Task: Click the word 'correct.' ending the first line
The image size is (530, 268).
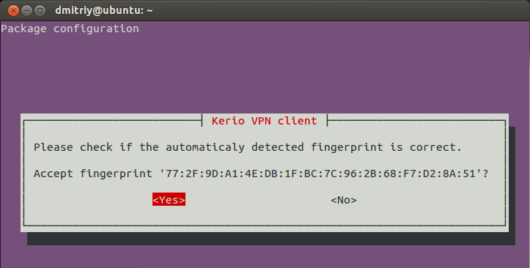Action: 435,147
